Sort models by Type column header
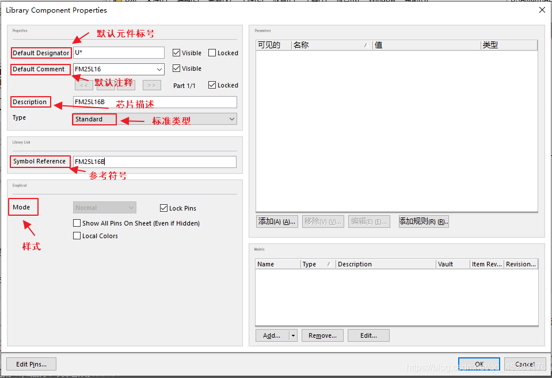The height and width of the screenshot is (378, 552). pos(317,264)
